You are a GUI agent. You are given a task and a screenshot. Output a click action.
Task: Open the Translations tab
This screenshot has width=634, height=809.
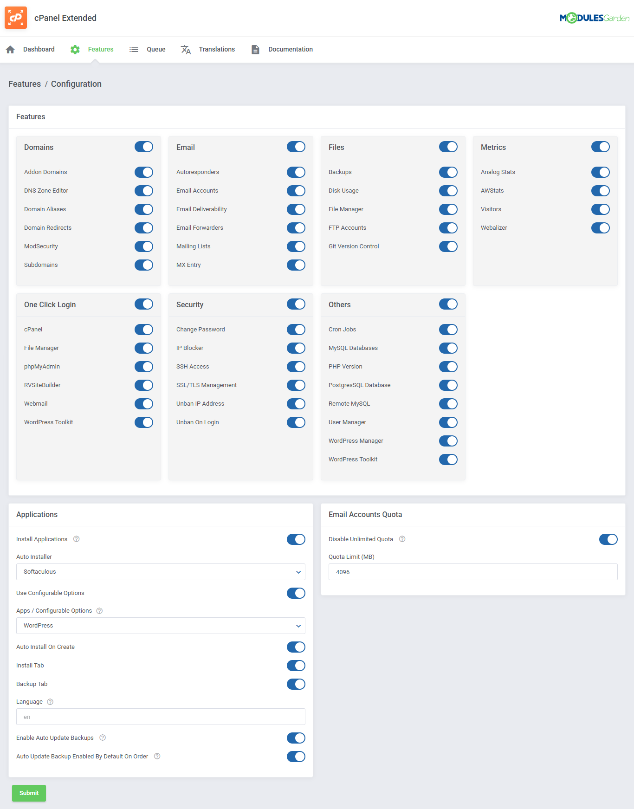[x=216, y=50]
